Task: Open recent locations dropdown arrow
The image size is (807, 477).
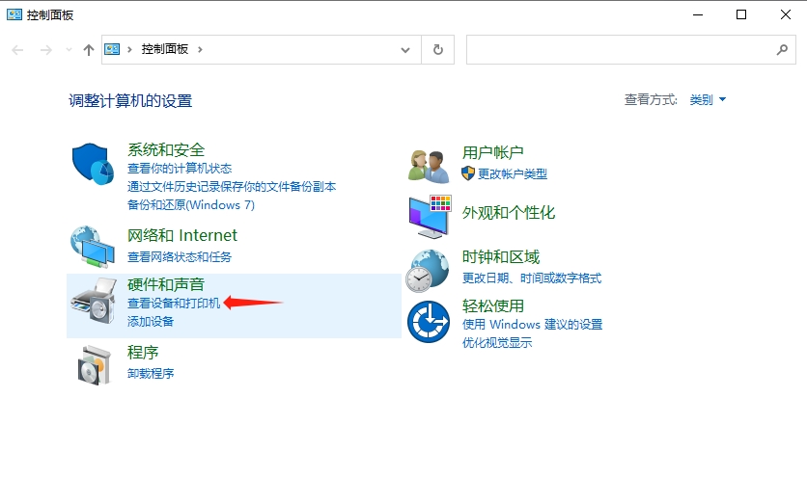Action: (x=69, y=50)
